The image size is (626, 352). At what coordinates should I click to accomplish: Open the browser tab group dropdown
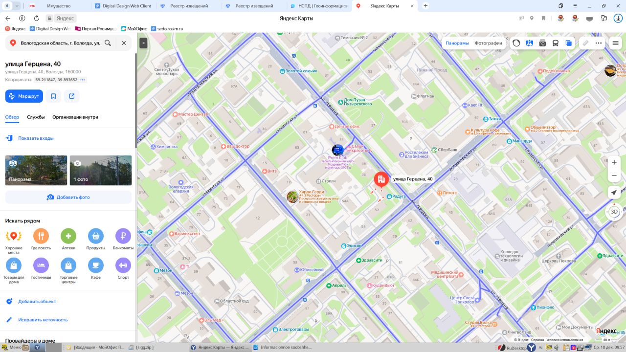click(17, 6)
